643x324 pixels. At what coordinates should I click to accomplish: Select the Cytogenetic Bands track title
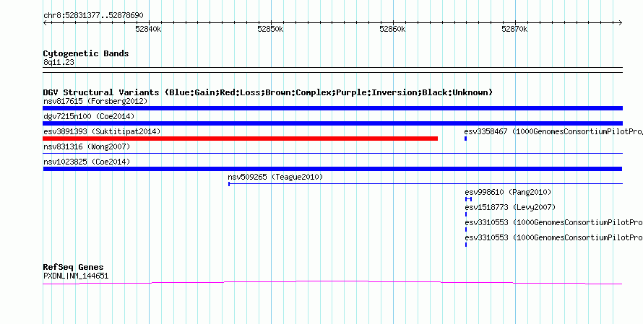(86, 53)
